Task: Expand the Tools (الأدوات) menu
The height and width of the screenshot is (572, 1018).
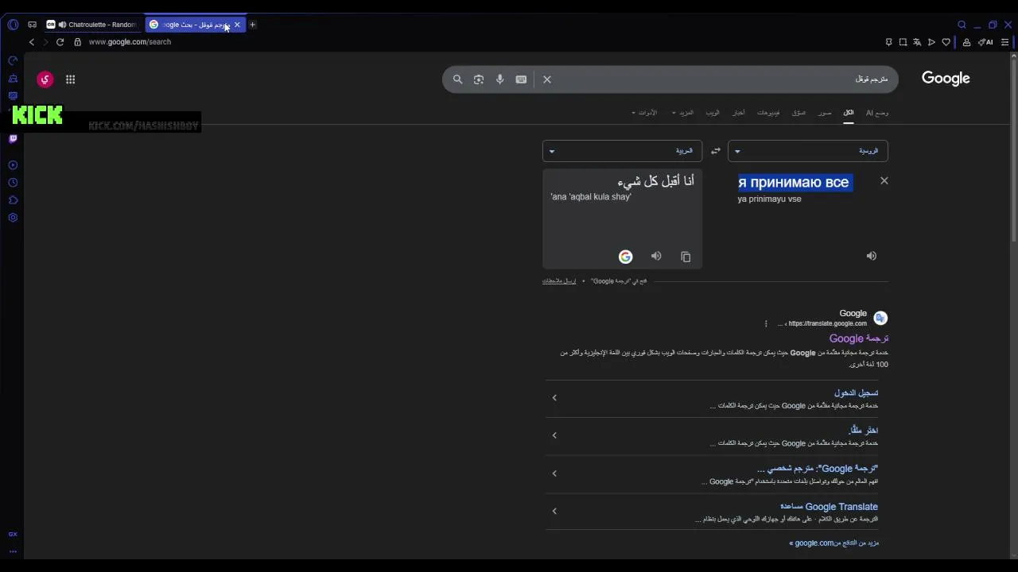Action: (x=644, y=113)
